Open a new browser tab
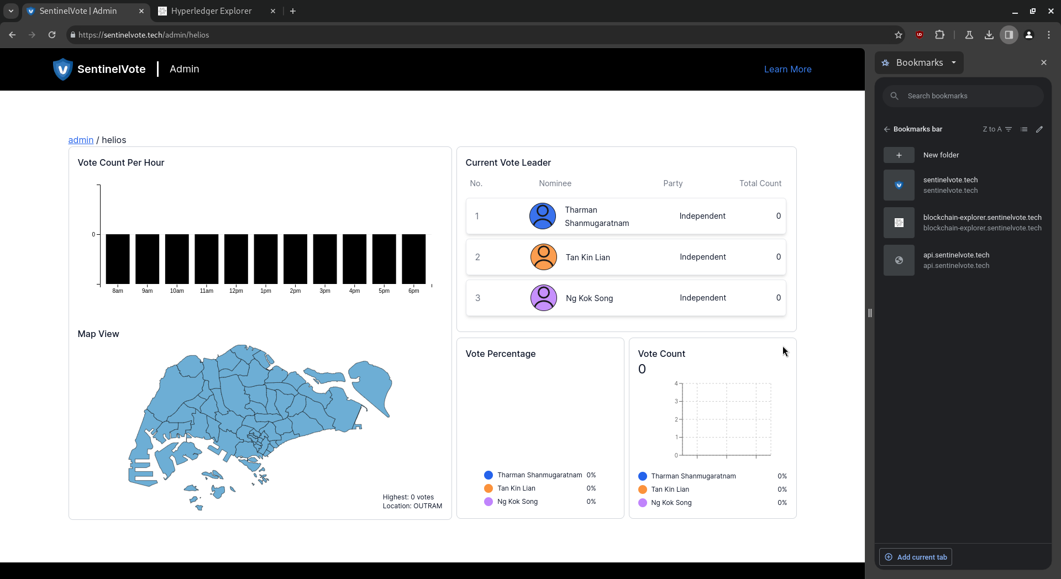The height and width of the screenshot is (579, 1061). (x=293, y=11)
